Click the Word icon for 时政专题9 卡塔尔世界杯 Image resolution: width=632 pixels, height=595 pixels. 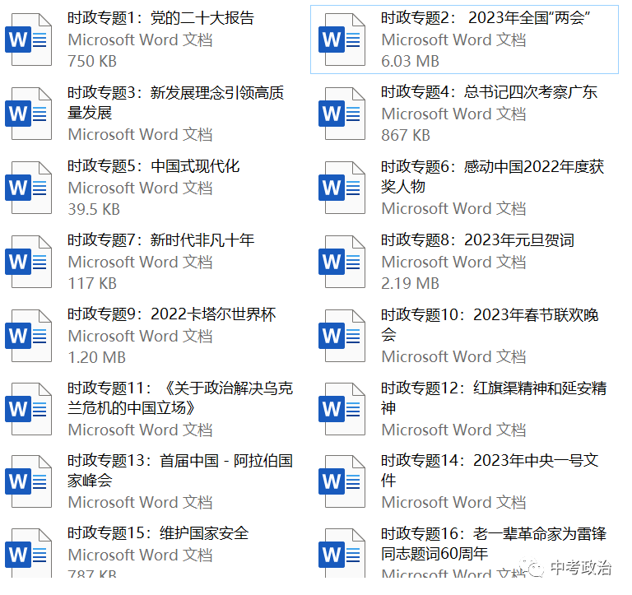(x=28, y=336)
